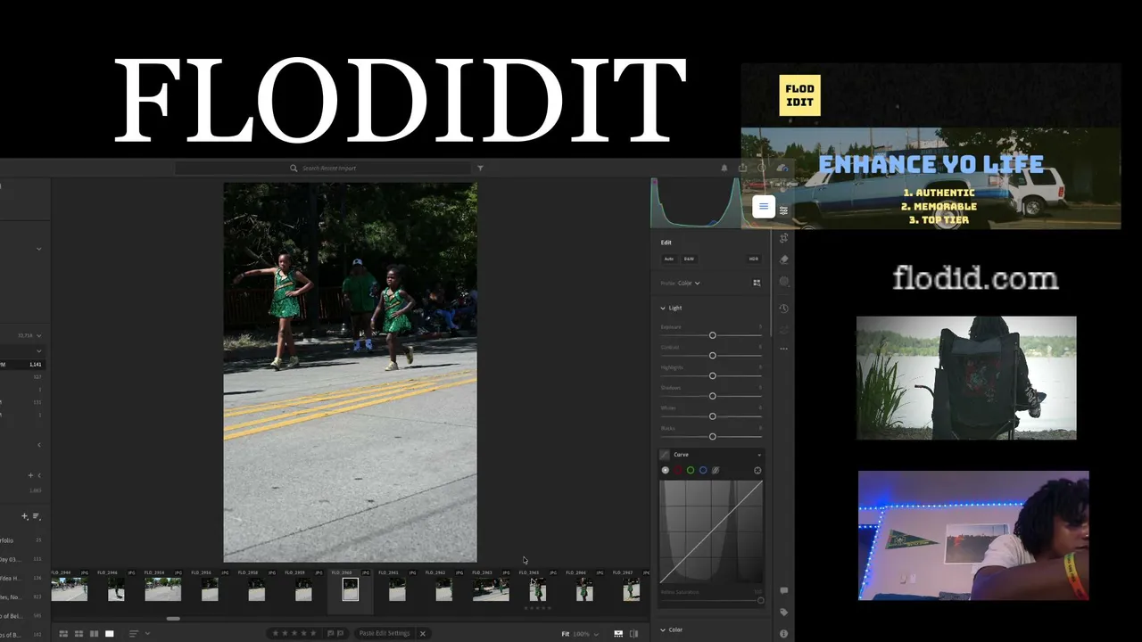Switch to detail view
This screenshot has width=1142, height=642.
pos(109,634)
